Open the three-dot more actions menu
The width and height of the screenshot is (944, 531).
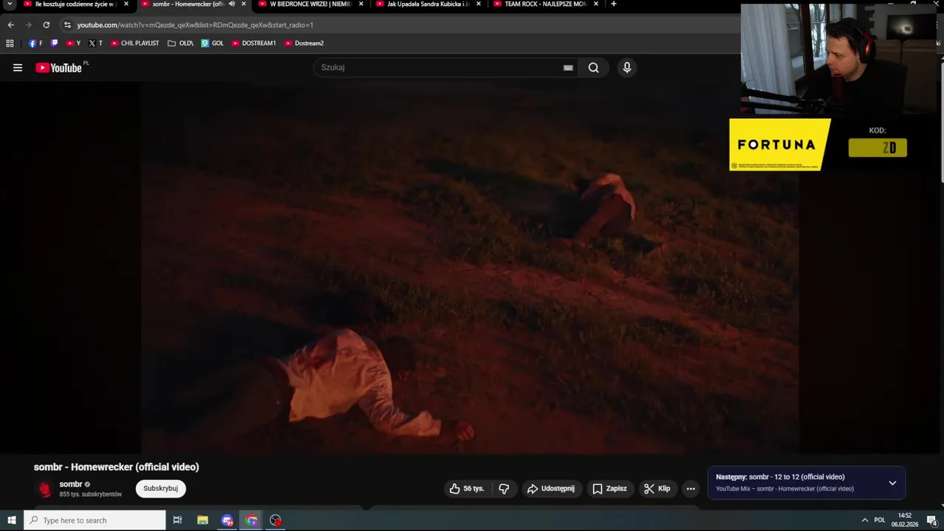tap(690, 488)
